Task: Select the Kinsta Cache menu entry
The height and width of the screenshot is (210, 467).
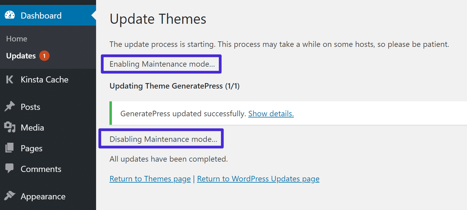Action: [44, 79]
